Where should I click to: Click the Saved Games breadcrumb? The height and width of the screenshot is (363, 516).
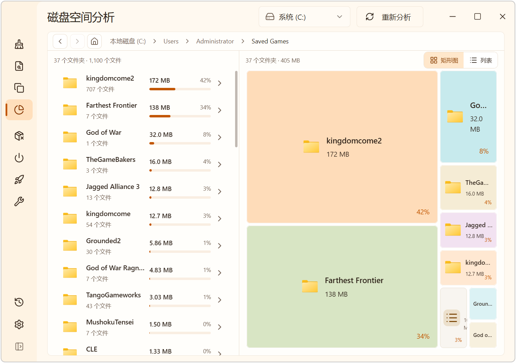tap(270, 41)
